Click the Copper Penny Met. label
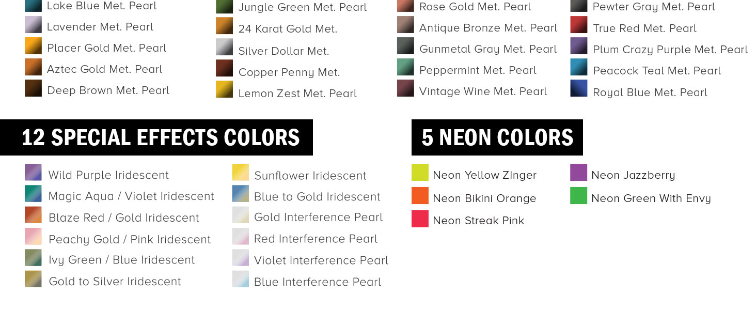Screen dimensions: 756x310 tap(289, 72)
